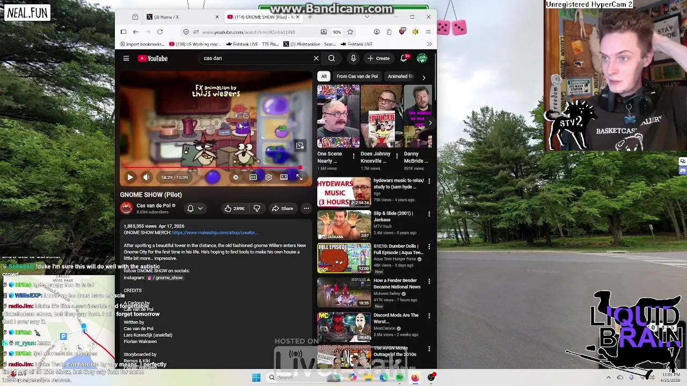
Task: Open the YouTube account avatar menu
Action: [x=422, y=58]
